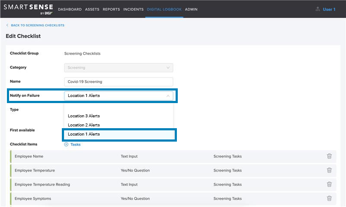Click Text Input type of Employee Name

(x=129, y=156)
